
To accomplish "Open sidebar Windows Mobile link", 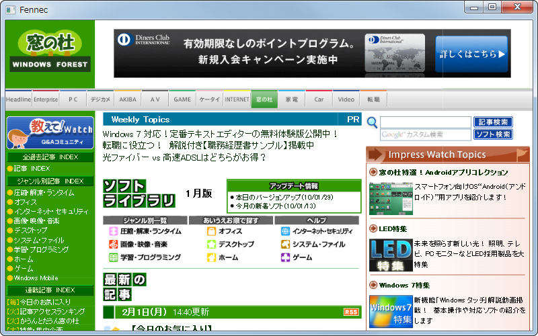I will (x=36, y=278).
